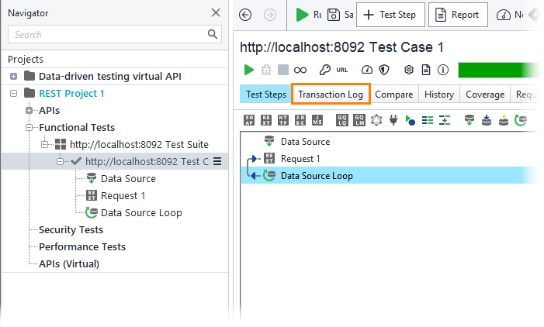
Task: Add a REST request step icon
Action: pos(266,120)
